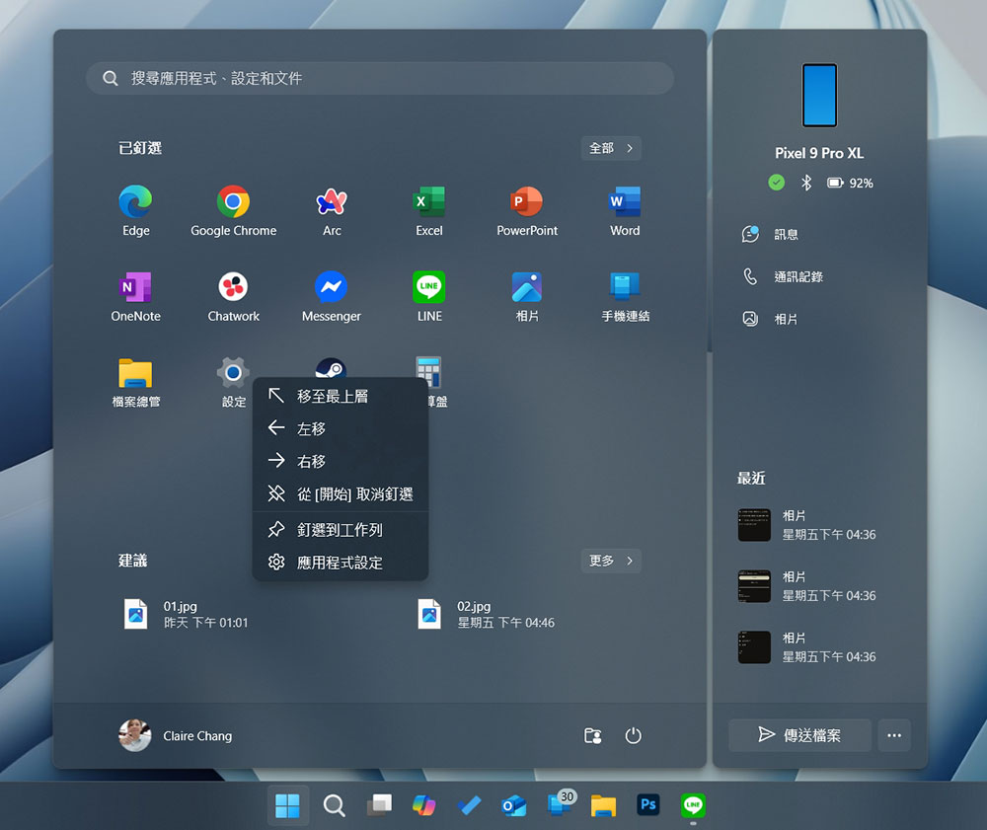This screenshot has width=987, height=830.
Task: Open the blue checkmark To Do taskbar app
Action: click(x=469, y=805)
